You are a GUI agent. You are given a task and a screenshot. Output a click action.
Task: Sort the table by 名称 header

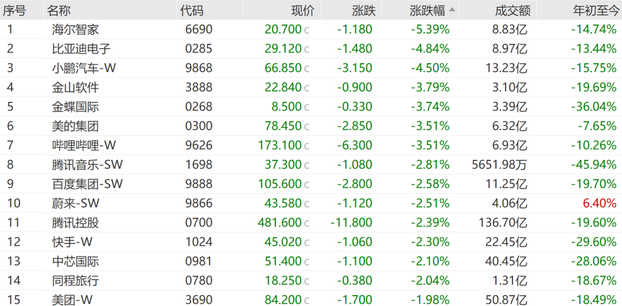click(x=58, y=10)
